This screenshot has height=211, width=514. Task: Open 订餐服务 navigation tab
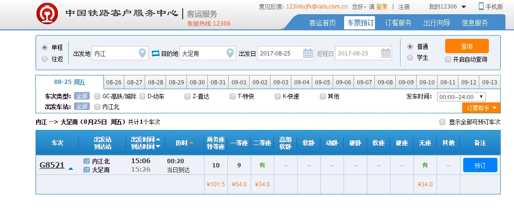398,23
